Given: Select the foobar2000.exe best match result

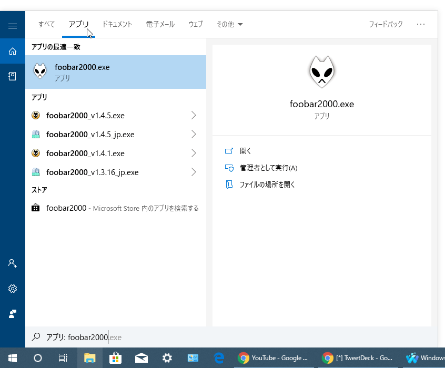Looking at the screenshot, I should click(116, 72).
